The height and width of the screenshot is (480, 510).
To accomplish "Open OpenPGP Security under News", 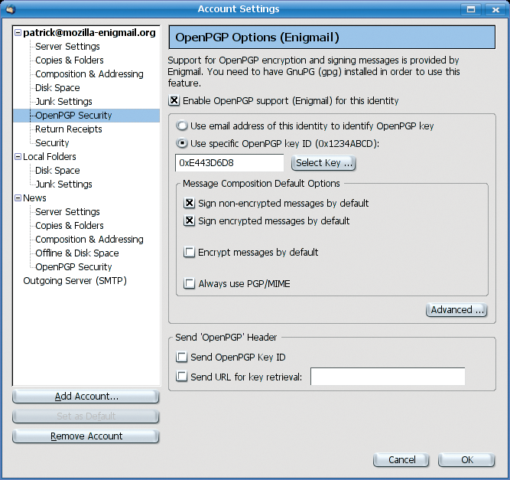I will 73,267.
